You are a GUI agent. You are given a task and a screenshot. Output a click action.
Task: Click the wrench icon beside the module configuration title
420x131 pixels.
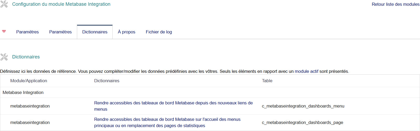point(4,4)
